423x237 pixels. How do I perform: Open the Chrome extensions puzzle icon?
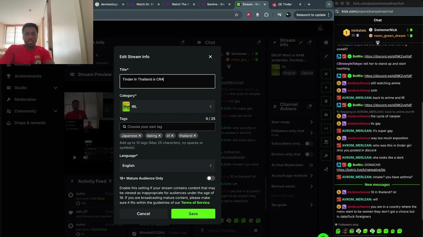point(266,15)
